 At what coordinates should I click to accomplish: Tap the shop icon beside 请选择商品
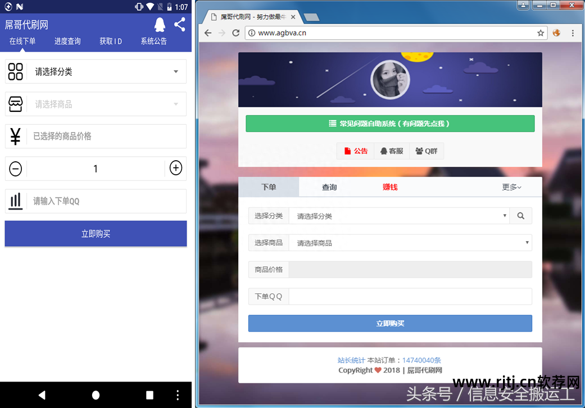pos(15,104)
